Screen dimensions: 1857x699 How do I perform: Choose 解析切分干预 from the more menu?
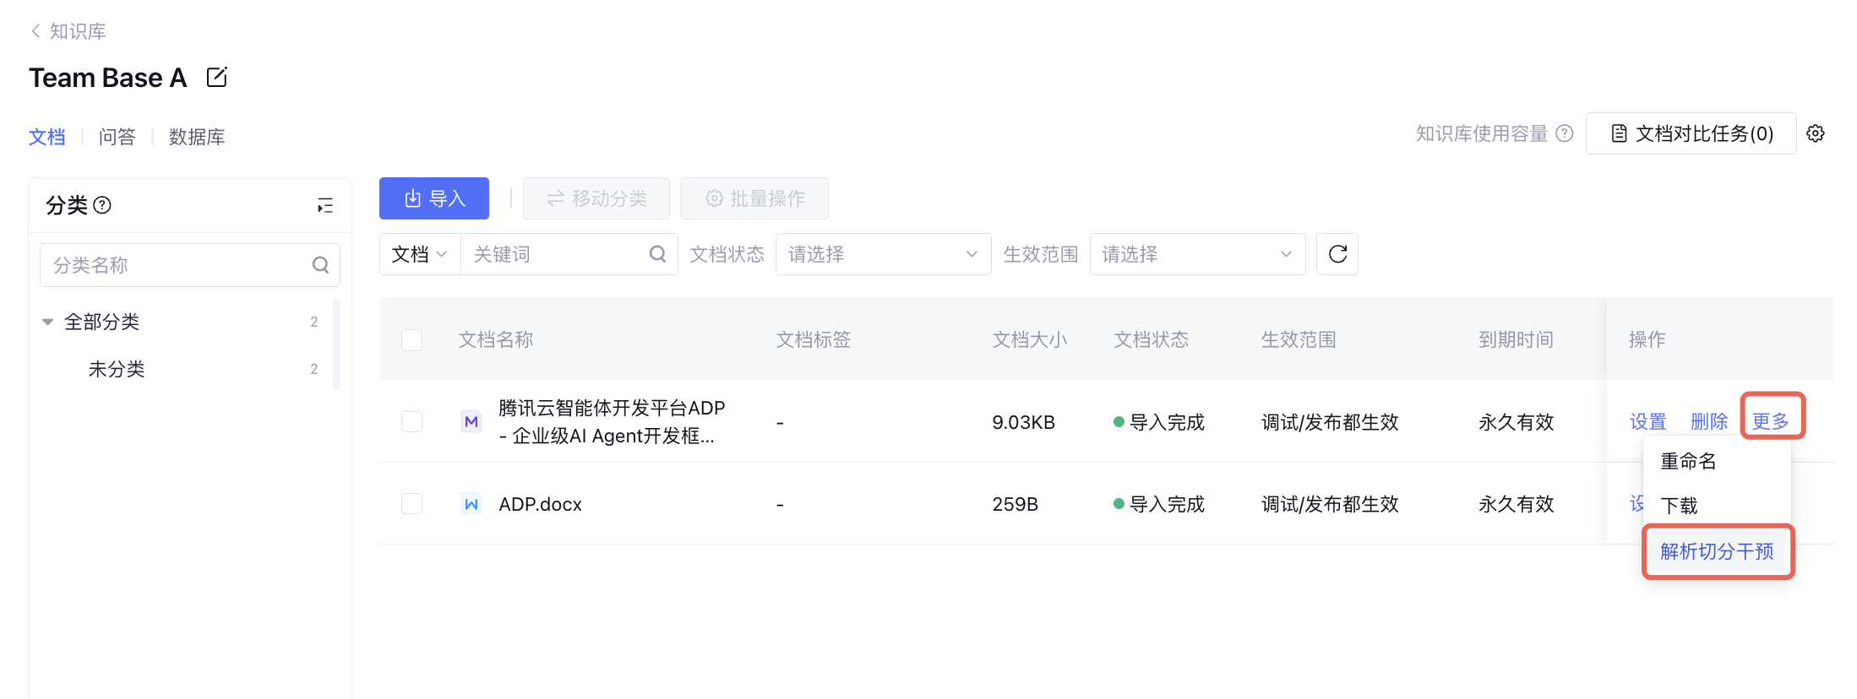(1717, 551)
